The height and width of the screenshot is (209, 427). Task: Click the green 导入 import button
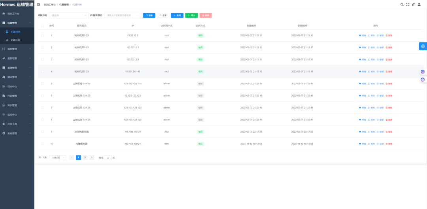point(191,15)
